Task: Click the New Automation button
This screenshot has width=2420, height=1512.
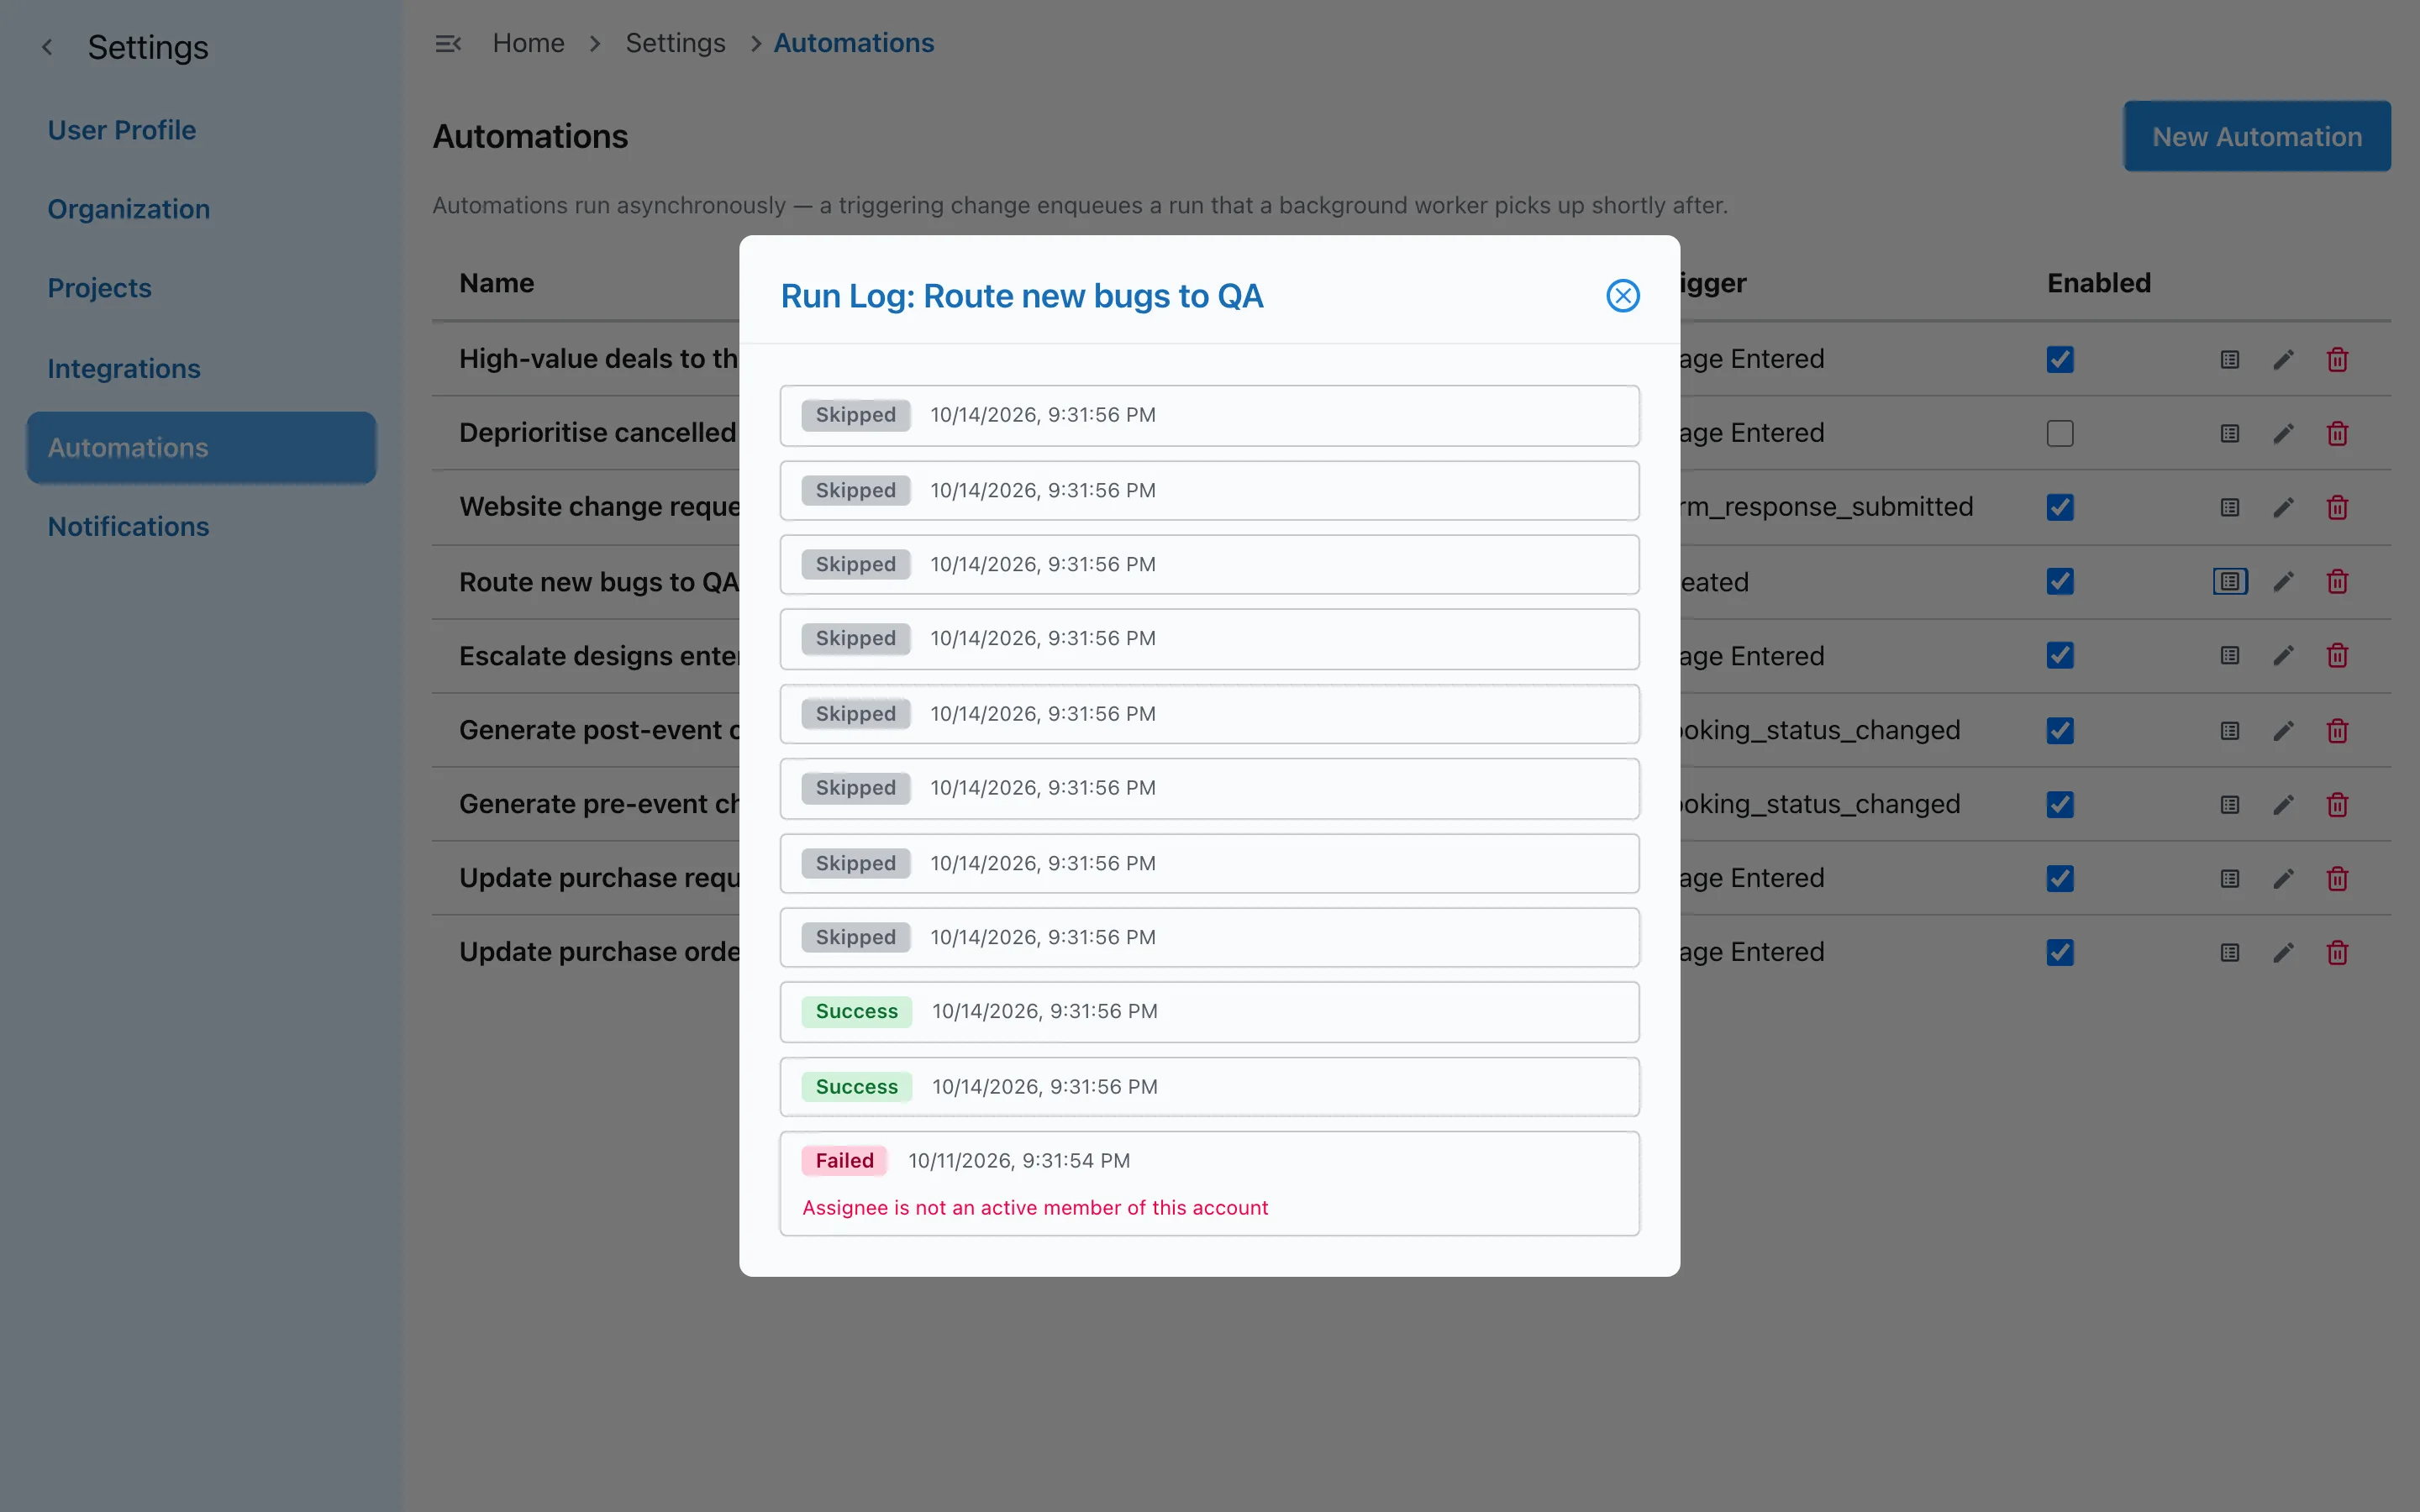Action: coord(2257,136)
